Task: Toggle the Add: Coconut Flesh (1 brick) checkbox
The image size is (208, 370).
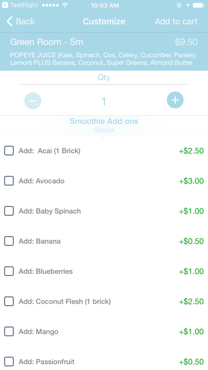Action: (9, 301)
